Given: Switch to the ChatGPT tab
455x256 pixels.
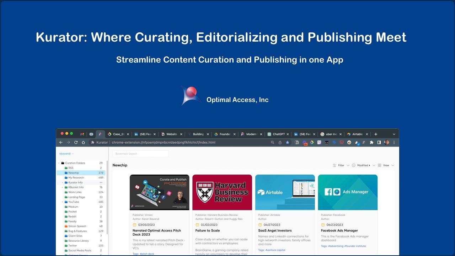Looking at the screenshot, I should tap(278, 134).
